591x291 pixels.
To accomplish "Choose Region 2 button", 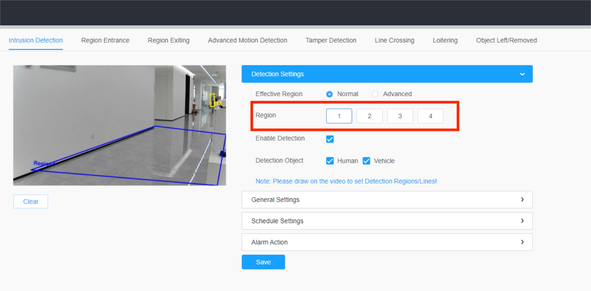I will click(370, 116).
